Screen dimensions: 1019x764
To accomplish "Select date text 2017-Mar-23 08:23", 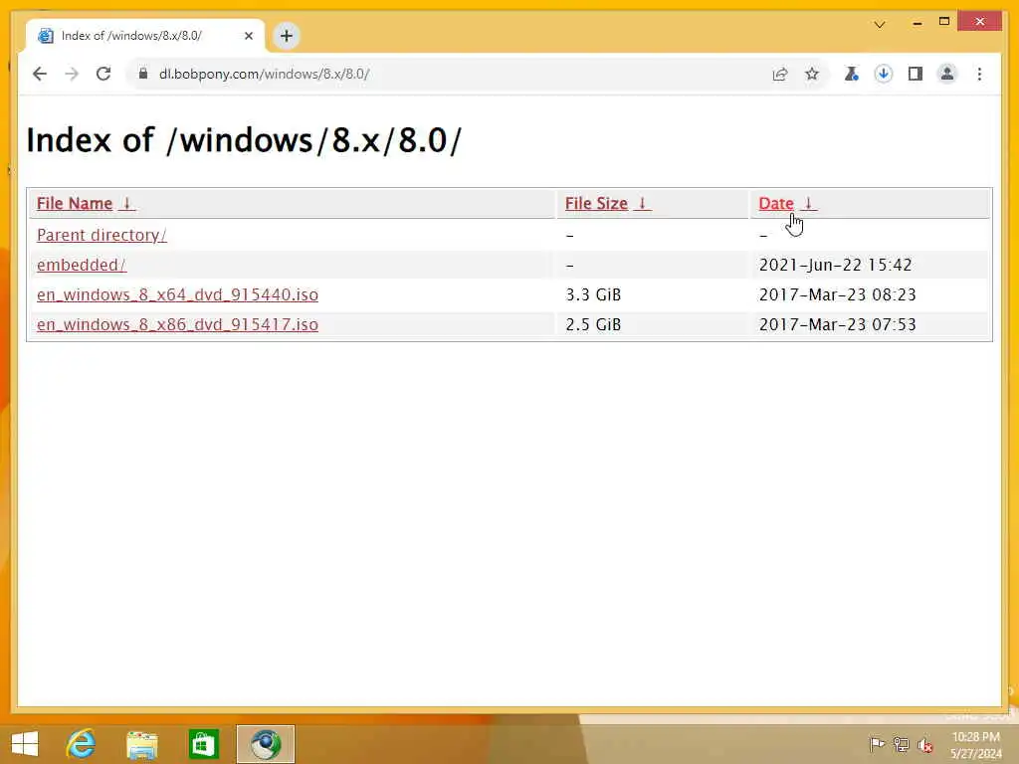I will click(837, 294).
